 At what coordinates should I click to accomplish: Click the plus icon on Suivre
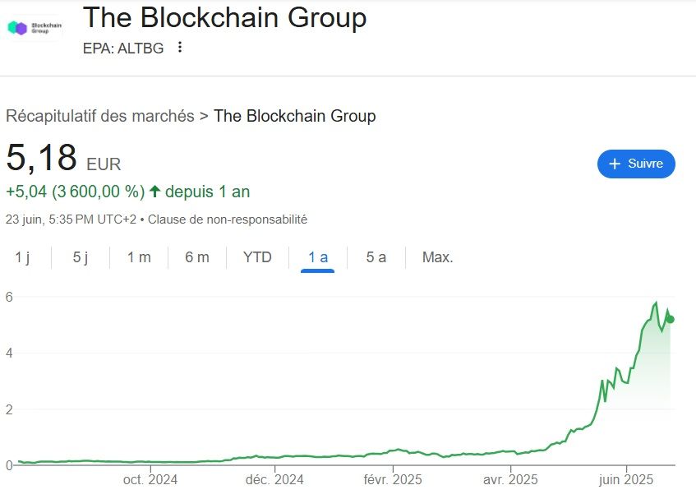pyautogui.click(x=614, y=164)
